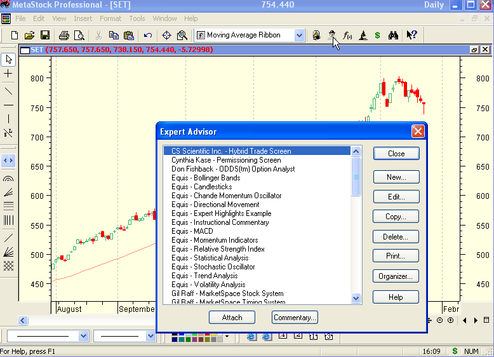Select the vertical time zones tool

[8, 220]
